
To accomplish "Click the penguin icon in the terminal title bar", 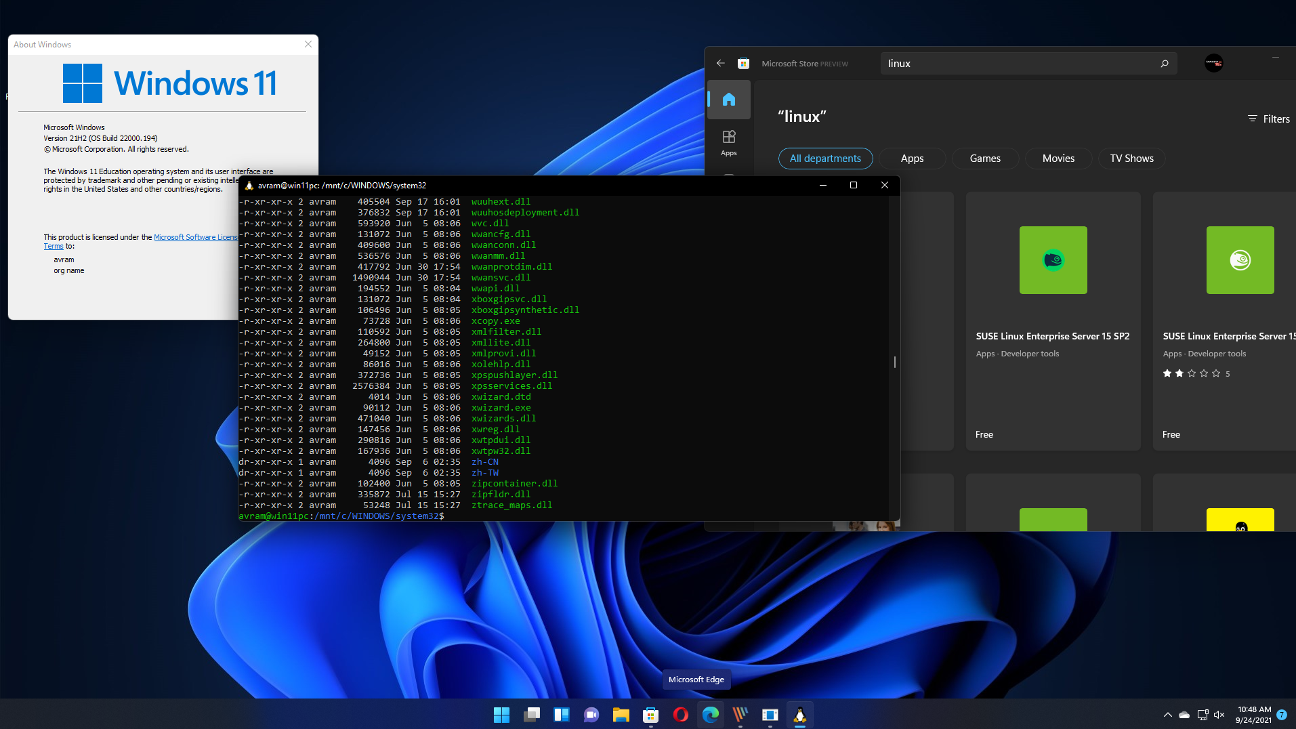I will click(250, 185).
